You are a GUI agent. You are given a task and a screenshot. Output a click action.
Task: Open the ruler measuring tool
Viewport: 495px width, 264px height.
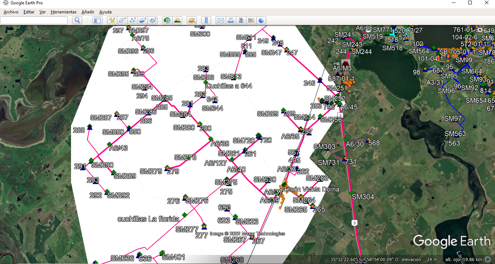coord(206,20)
